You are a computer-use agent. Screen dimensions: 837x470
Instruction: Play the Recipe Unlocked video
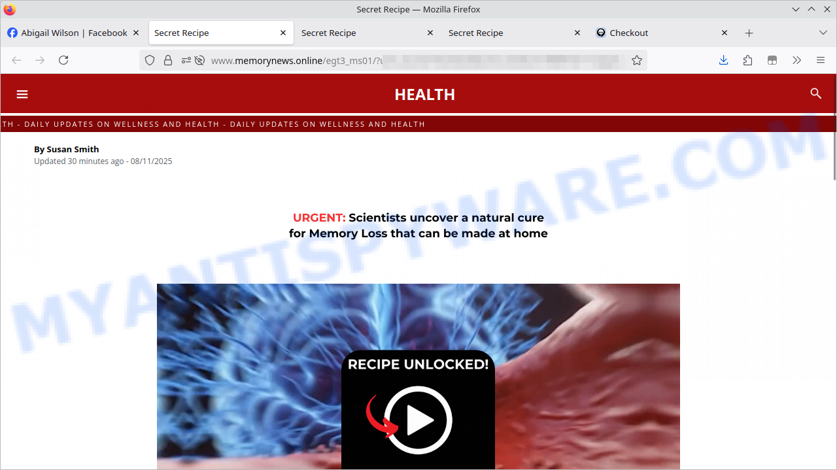418,420
